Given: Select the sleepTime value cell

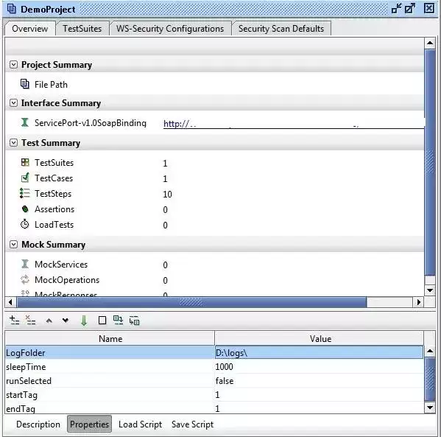Looking at the screenshot, I should pos(319,366).
